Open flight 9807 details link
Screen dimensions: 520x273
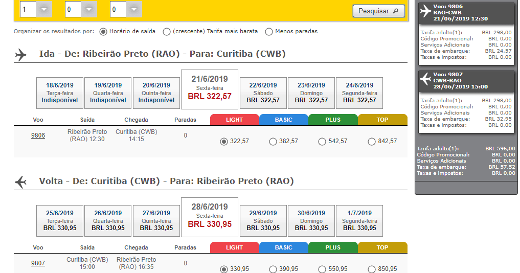[38, 263]
